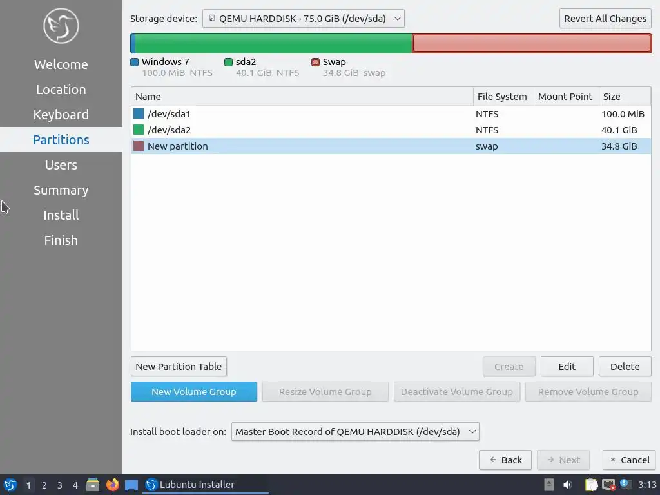The width and height of the screenshot is (660, 495).
Task: Select the Finish step in sidebar
Action: point(61,240)
